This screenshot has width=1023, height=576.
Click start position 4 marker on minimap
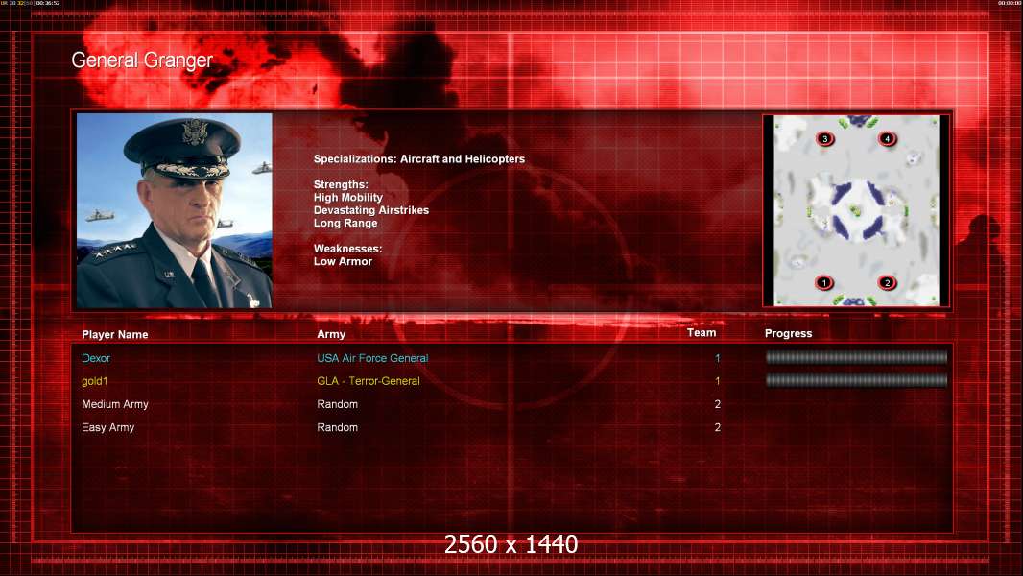(887, 138)
